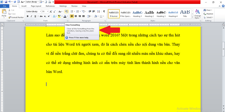225x112 pixels.
Task: Insert a numbered list
Action: 77,11
